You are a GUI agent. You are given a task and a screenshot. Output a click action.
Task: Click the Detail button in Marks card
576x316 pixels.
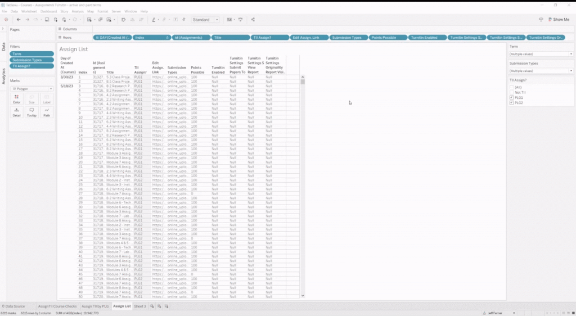pos(16,112)
